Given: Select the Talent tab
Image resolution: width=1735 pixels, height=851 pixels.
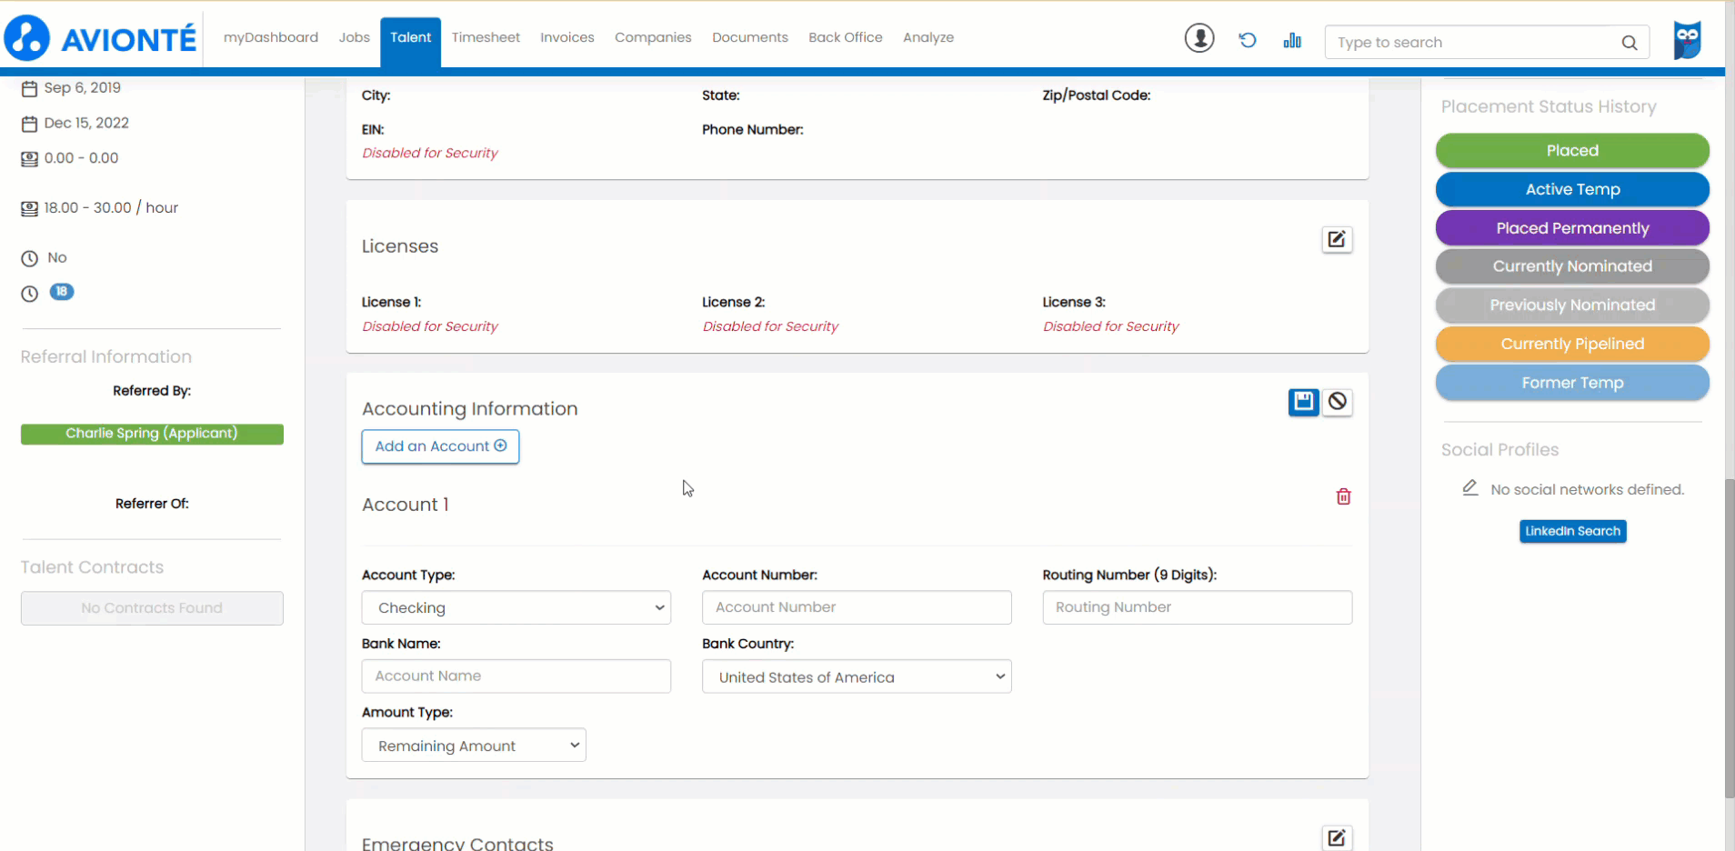Looking at the screenshot, I should point(411,40).
